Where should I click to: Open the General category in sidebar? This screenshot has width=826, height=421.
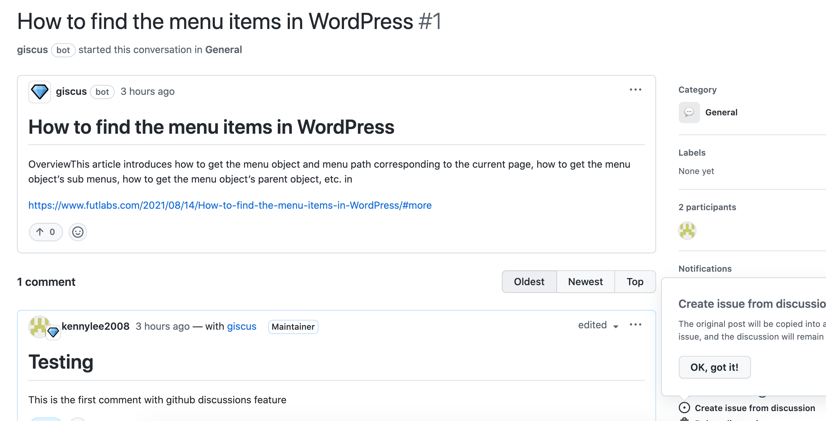pos(721,113)
